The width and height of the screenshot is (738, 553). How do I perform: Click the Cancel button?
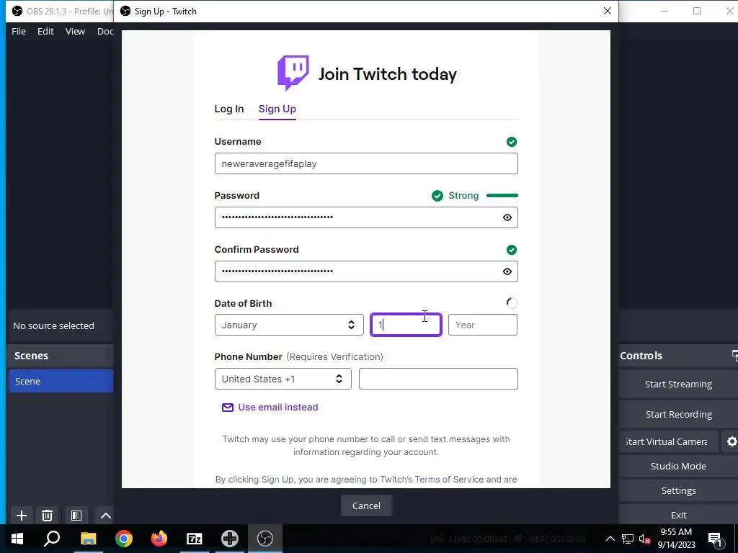pos(366,505)
